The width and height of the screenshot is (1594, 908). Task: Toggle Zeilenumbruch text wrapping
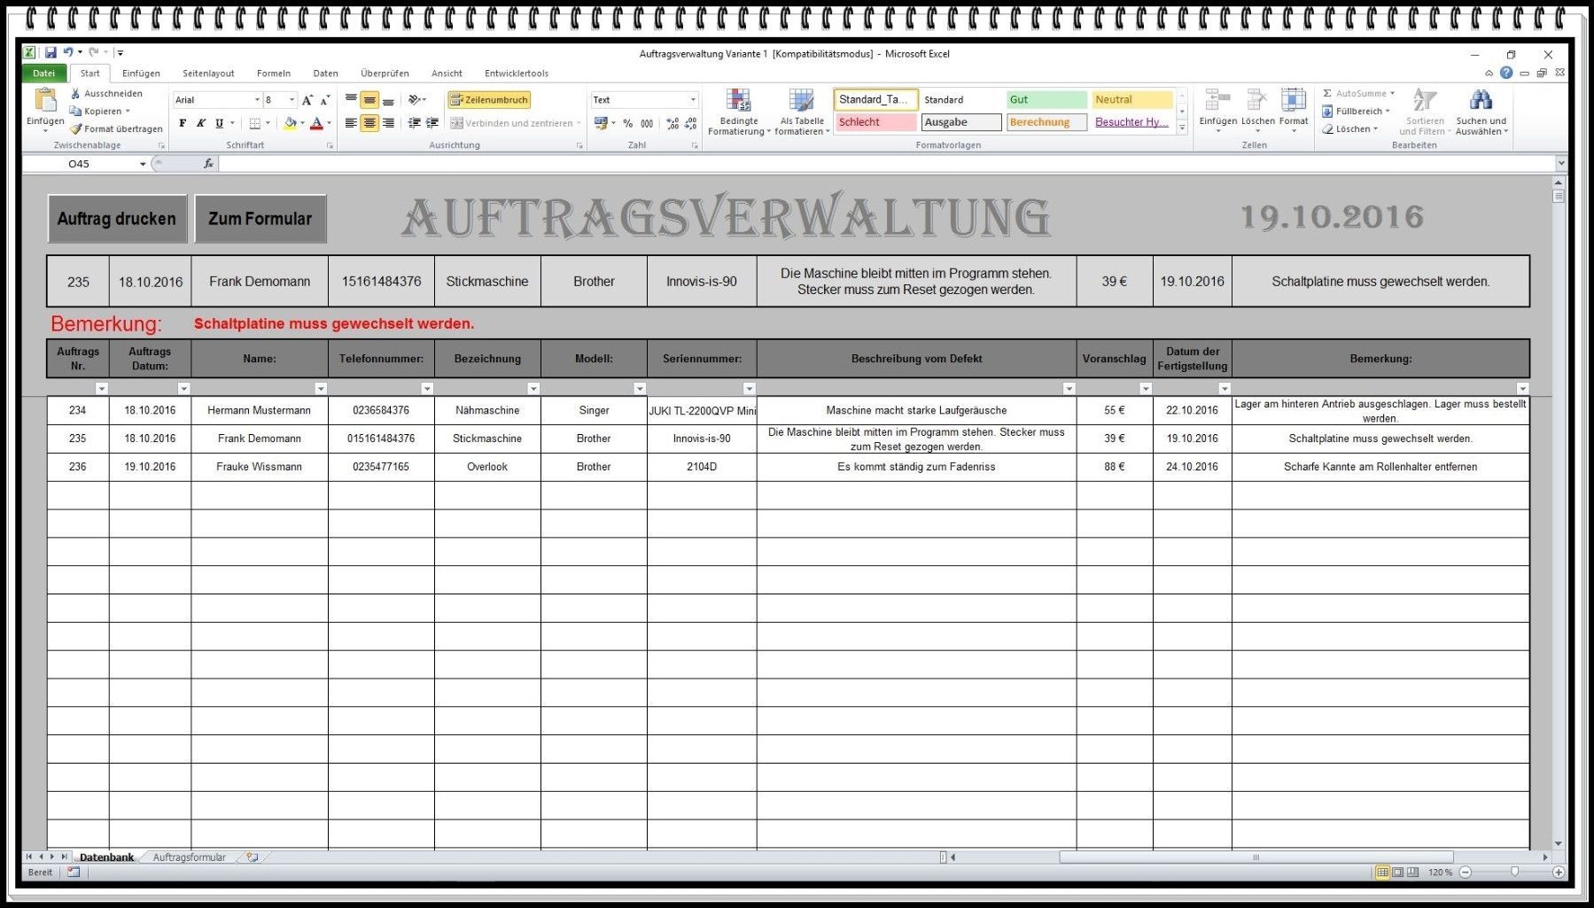point(489,100)
